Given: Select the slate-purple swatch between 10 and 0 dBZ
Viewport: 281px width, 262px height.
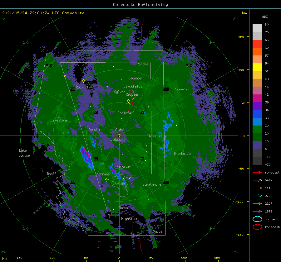Looking at the screenshot, I should pos(257,145).
